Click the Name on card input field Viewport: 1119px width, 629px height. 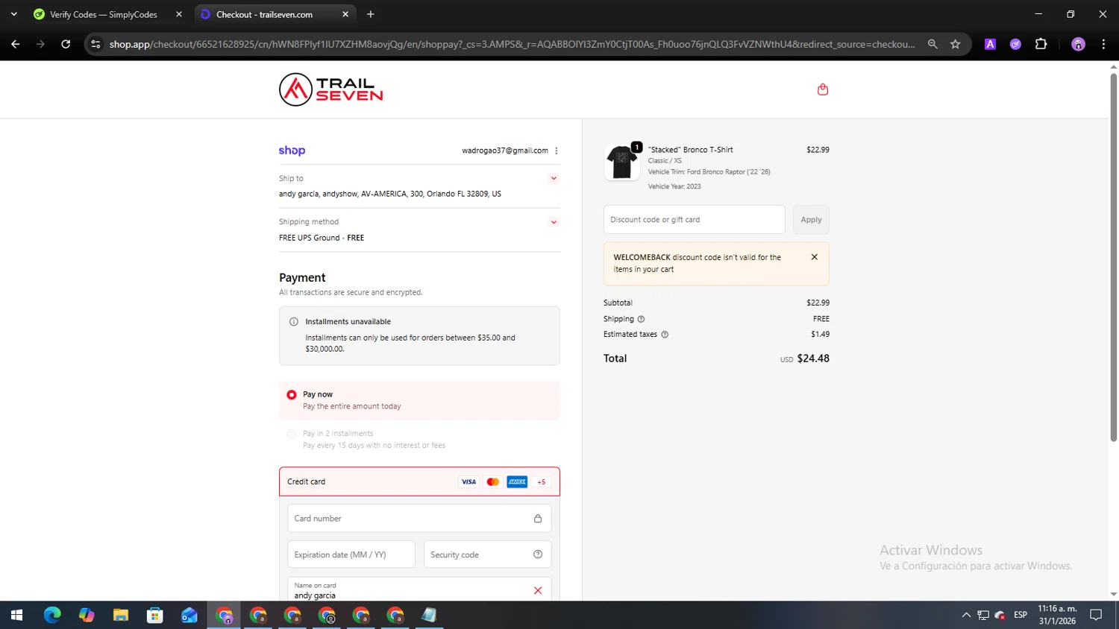(419, 590)
